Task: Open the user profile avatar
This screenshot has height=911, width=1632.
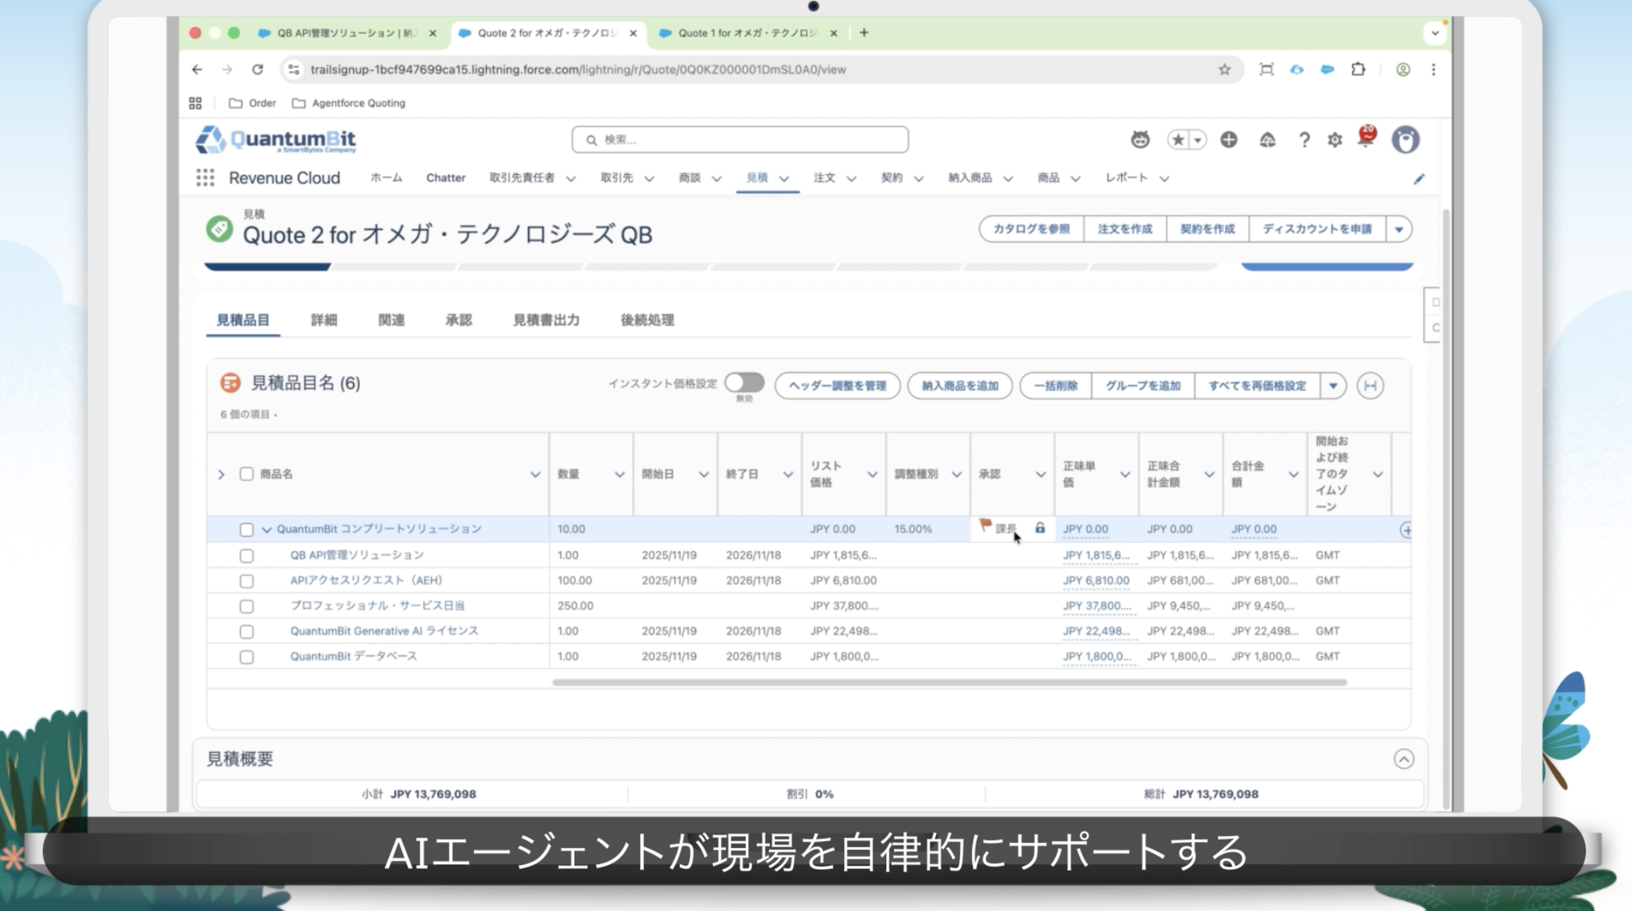Action: point(1405,139)
